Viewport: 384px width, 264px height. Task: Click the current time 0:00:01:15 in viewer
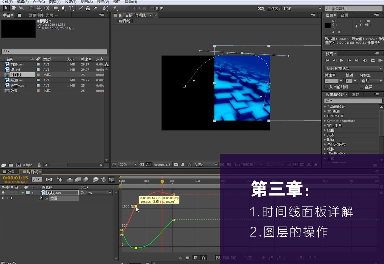(x=162, y=164)
